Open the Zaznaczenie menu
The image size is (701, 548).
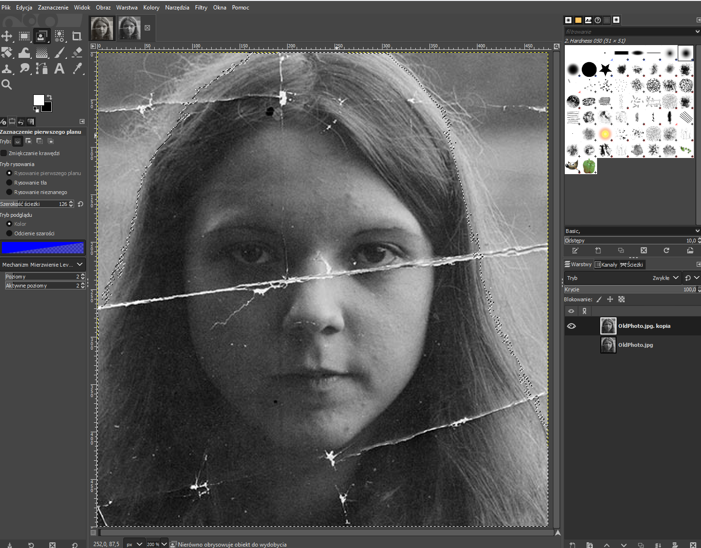tap(53, 8)
